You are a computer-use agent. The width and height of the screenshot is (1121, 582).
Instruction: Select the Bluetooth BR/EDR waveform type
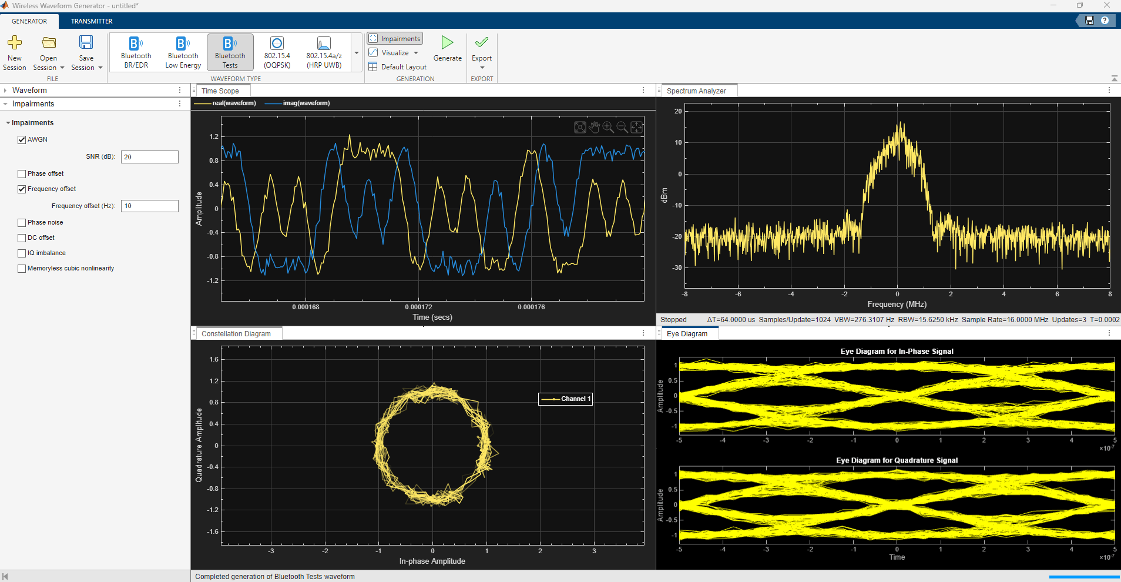tap(136, 52)
